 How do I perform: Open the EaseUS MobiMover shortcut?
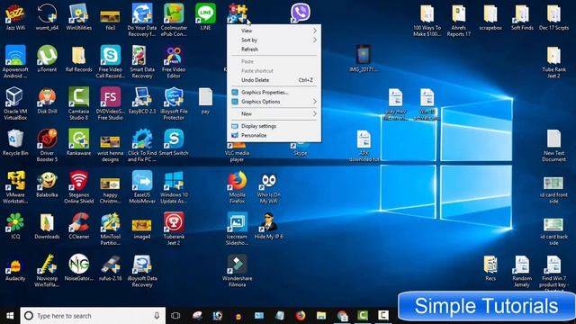click(x=142, y=187)
